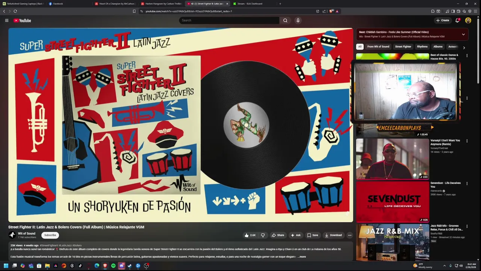Select the Rhythms chip
Screen dimensions: 481x271
tap(422, 47)
